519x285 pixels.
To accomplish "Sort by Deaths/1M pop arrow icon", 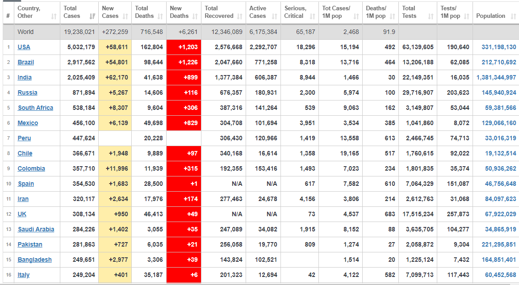I will click(392, 16).
